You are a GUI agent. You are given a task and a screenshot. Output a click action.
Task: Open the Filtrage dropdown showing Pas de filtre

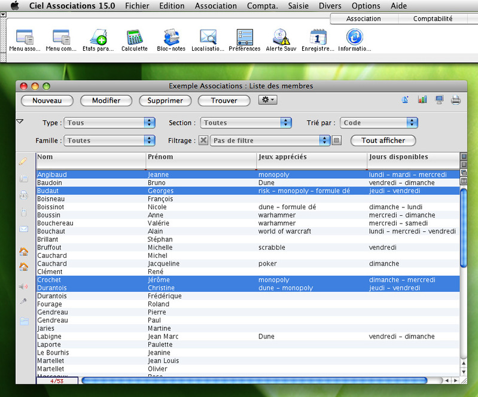pyautogui.click(x=270, y=141)
